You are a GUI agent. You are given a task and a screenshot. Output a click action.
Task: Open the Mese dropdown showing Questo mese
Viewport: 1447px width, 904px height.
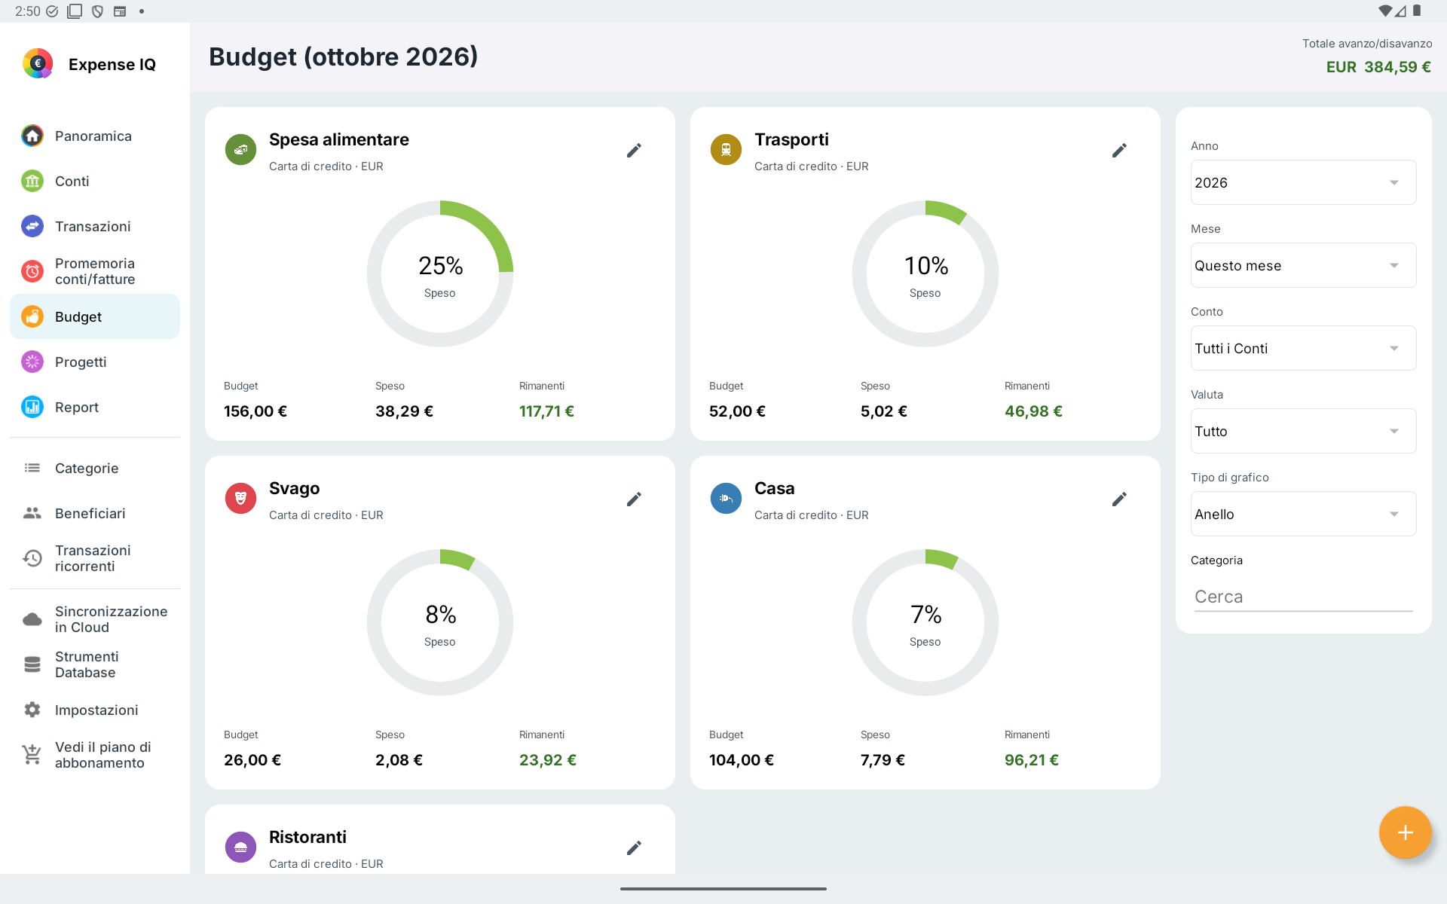coord(1303,265)
